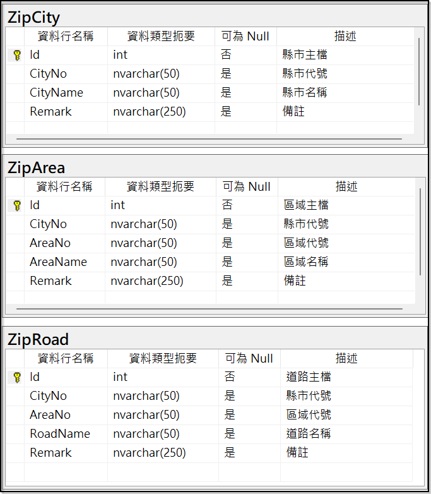Click nvarchar(50) for AreaName row

pyautogui.click(x=160, y=262)
